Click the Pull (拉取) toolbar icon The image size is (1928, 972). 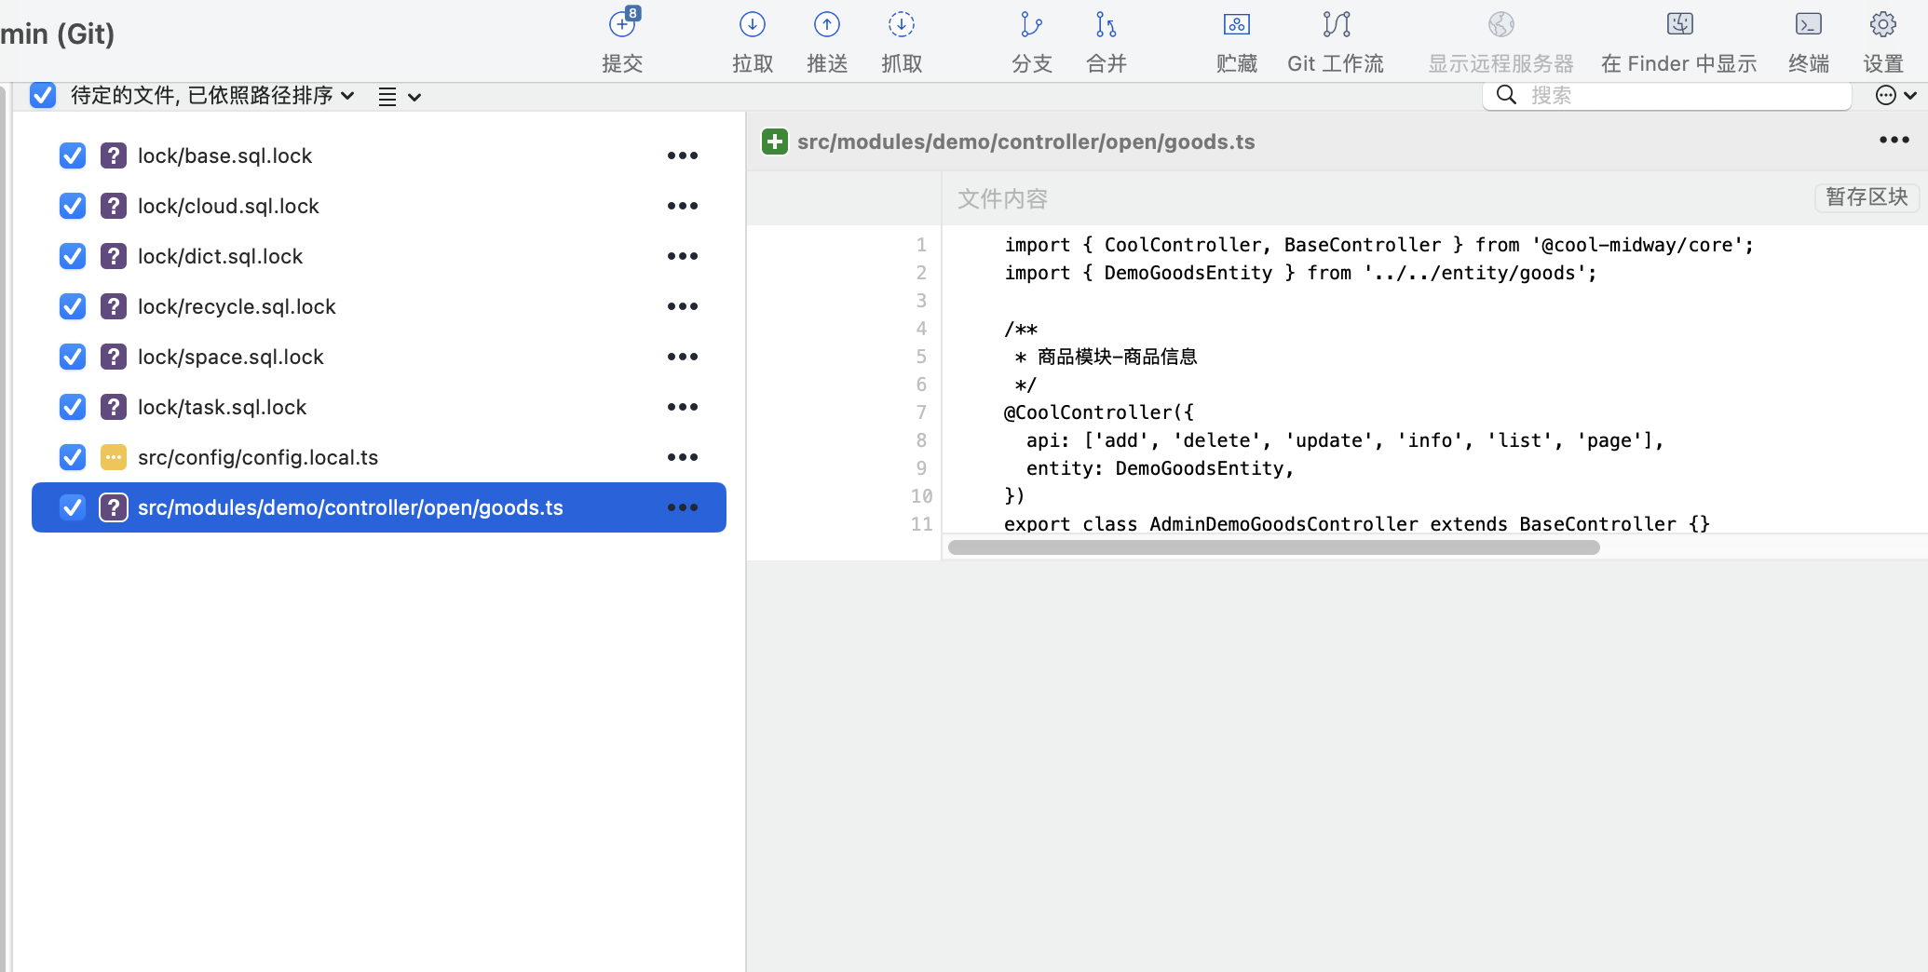pos(753,24)
